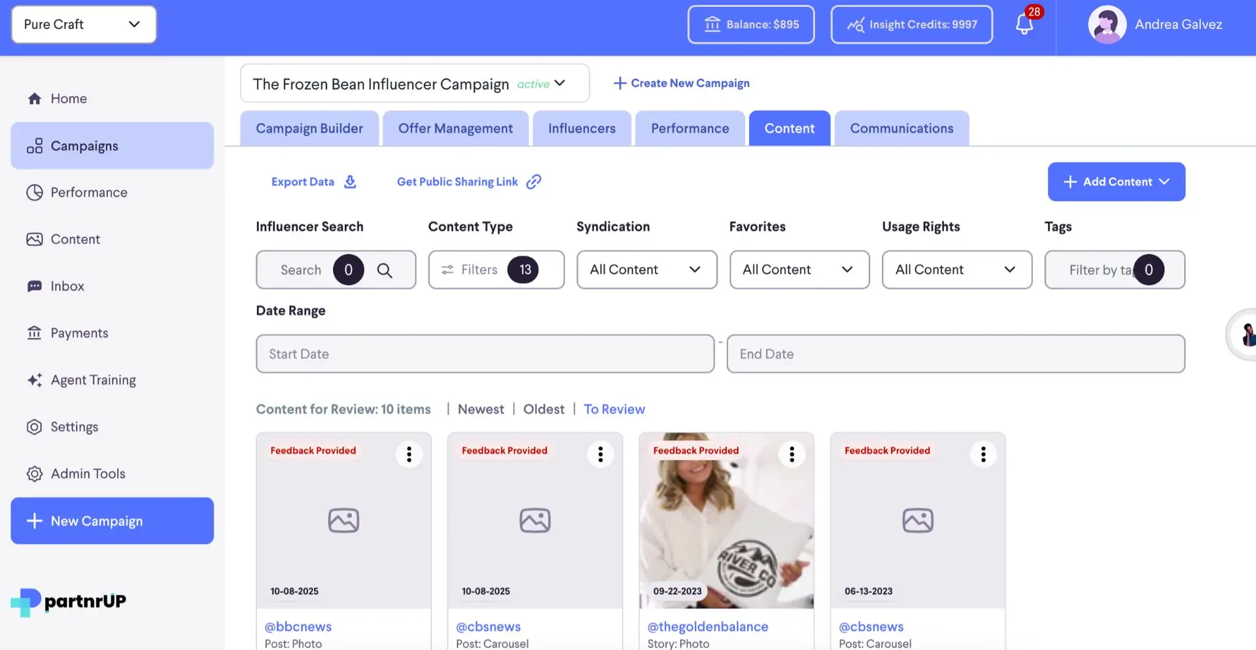Click the Start Date field
The image size is (1256, 650).
[485, 354]
